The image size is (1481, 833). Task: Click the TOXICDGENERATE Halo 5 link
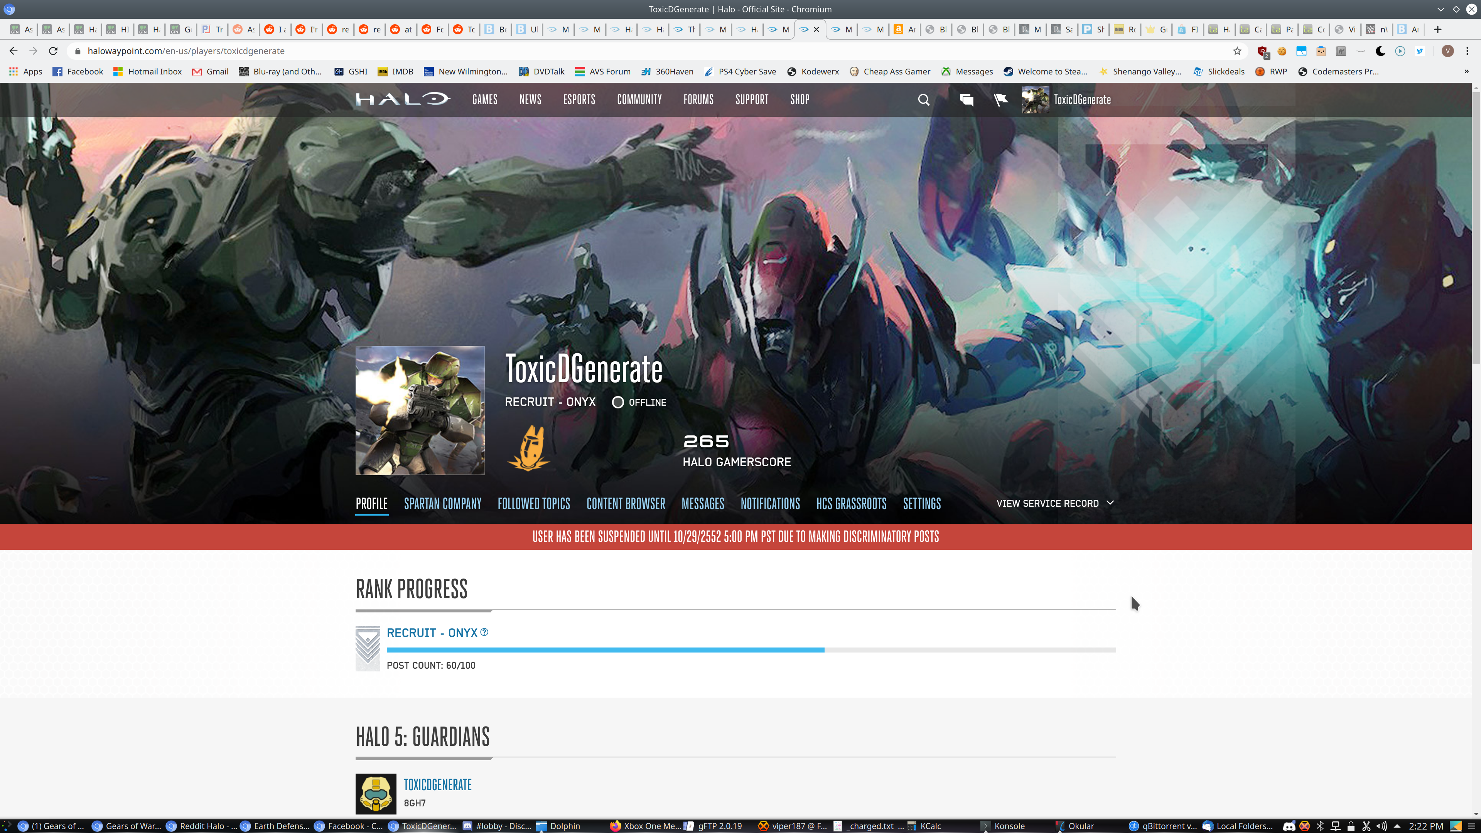[x=437, y=785]
